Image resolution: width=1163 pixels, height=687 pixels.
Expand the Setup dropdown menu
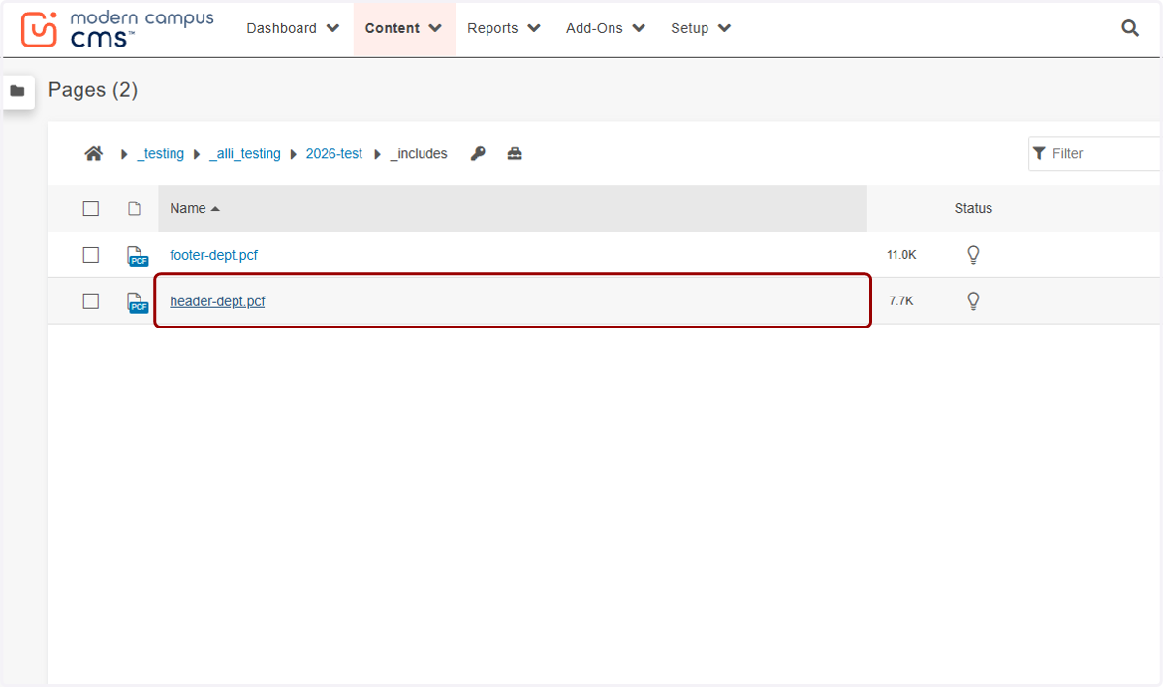(701, 28)
